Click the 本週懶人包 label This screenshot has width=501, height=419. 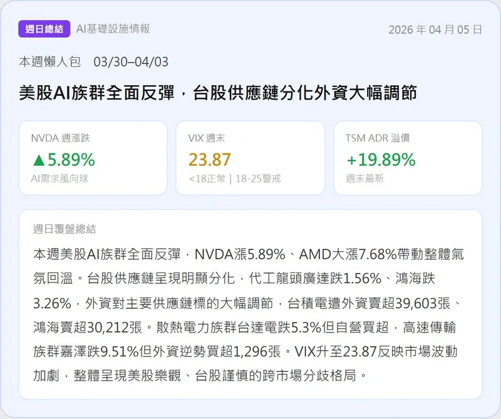49,61
